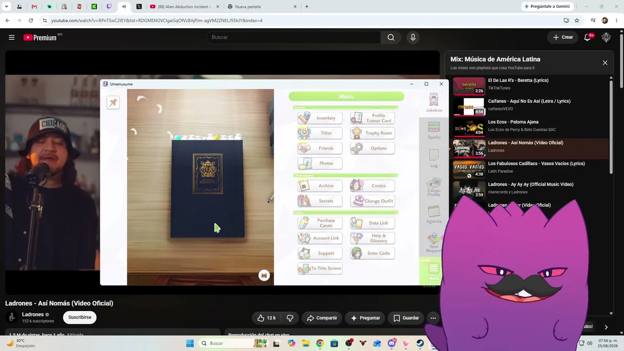Click the pin icon in Umamusume window
This screenshot has height=351, width=624.
113,102
